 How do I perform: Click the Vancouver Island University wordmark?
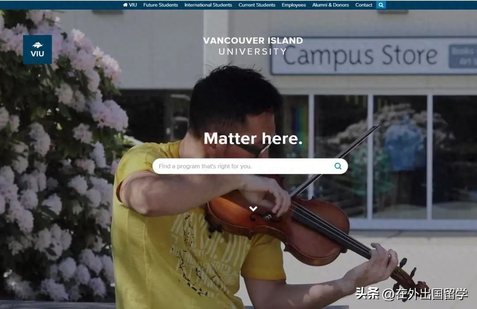253,46
